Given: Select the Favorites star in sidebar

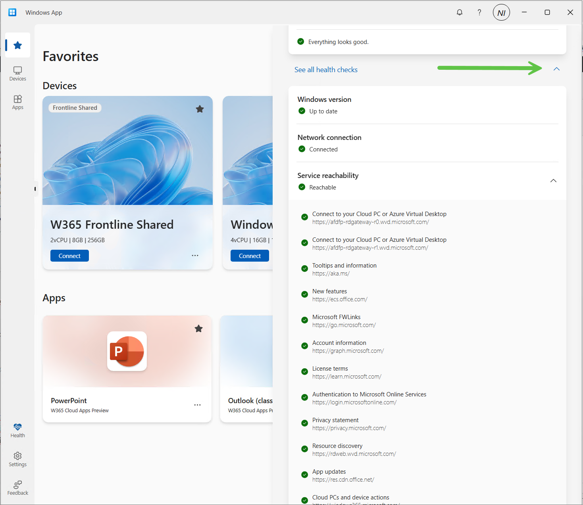Looking at the screenshot, I should [17, 45].
